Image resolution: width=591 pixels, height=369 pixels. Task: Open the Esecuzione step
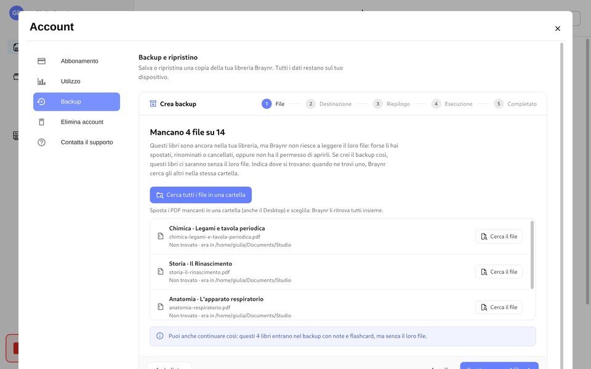(452, 104)
